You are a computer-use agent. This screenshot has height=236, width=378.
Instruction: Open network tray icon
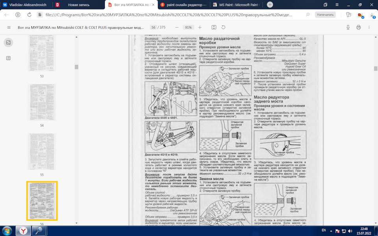click(344, 231)
